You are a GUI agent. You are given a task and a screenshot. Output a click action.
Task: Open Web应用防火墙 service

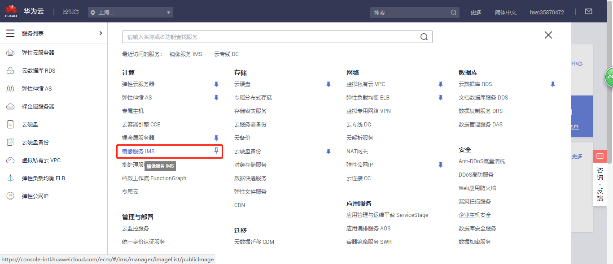pos(477,188)
